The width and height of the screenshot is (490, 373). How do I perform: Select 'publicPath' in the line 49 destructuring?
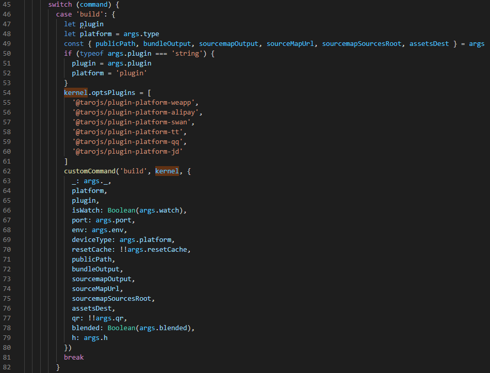click(116, 44)
